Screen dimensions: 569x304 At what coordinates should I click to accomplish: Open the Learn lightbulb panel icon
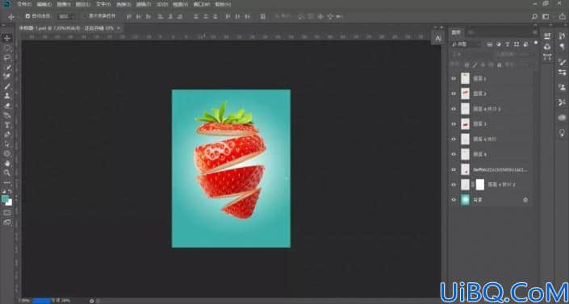tap(562, 133)
